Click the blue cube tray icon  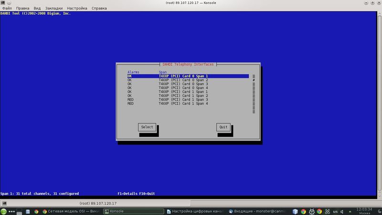(296, 211)
